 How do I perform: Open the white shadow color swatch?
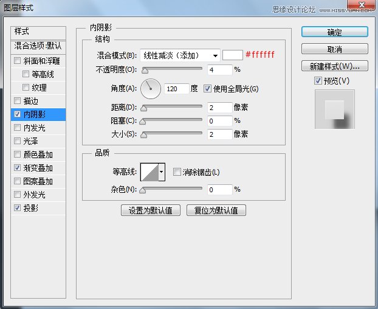(x=232, y=55)
